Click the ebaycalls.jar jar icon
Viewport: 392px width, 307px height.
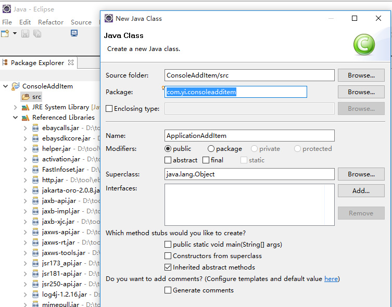point(35,128)
